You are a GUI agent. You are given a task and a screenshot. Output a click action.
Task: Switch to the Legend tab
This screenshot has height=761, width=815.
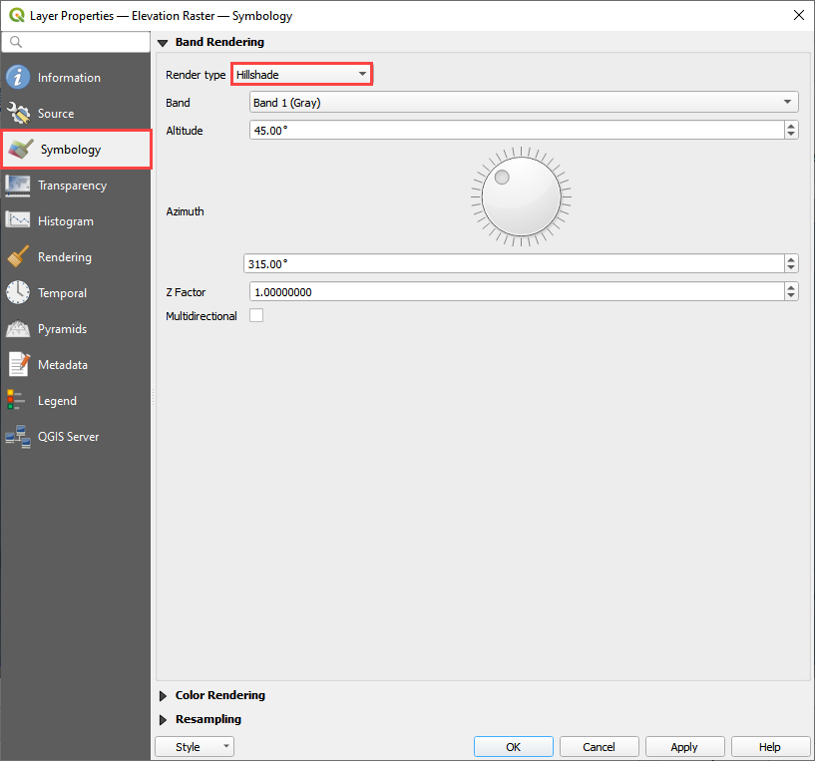click(x=57, y=401)
